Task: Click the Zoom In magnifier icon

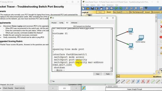Action: tap(127, 8)
